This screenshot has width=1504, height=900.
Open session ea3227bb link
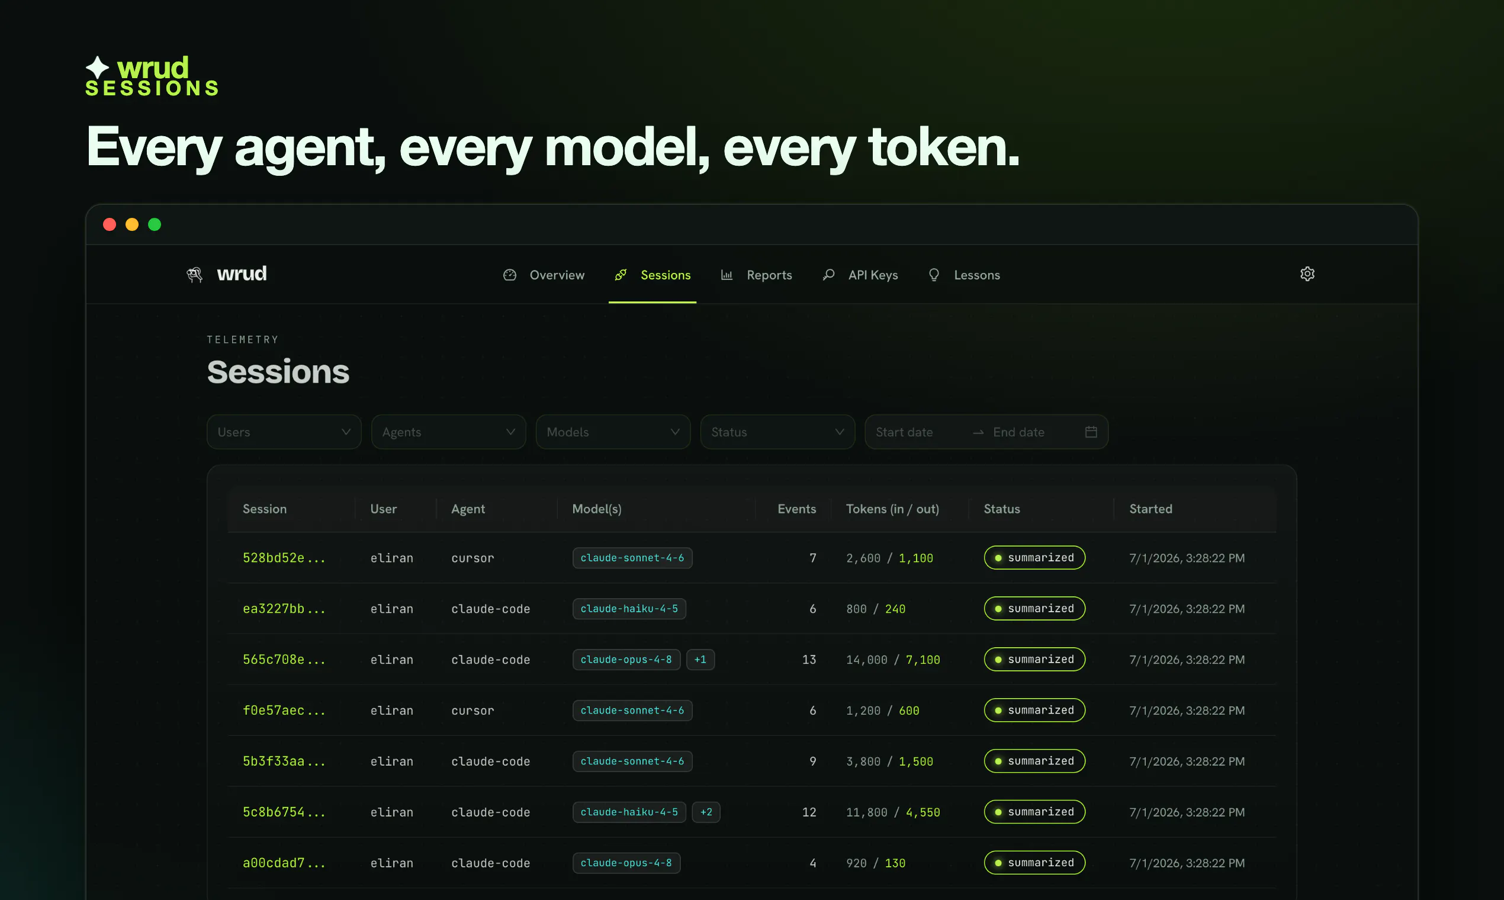coord(284,609)
